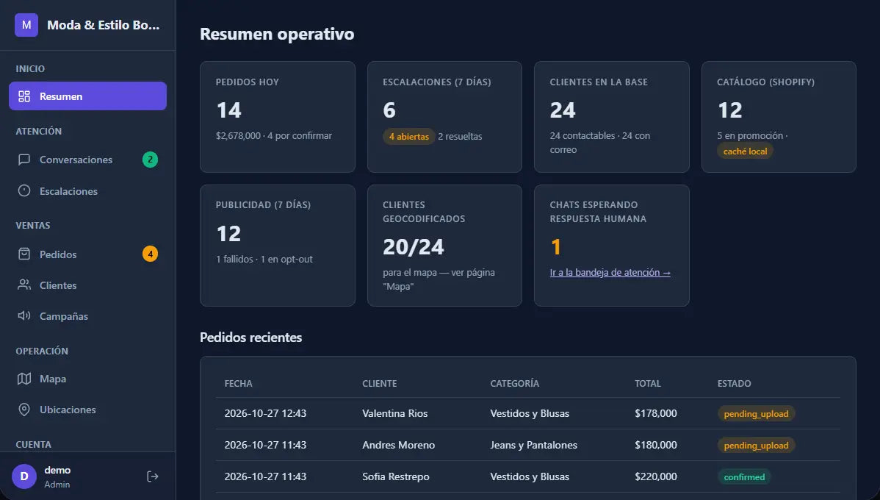Click the Valentina Rios customer cell
The width and height of the screenshot is (880, 500).
click(x=395, y=413)
